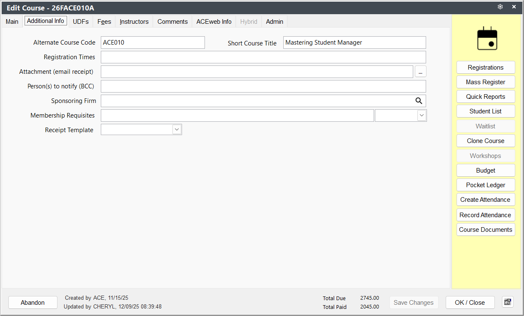Open Quick Reports

[x=486, y=97]
